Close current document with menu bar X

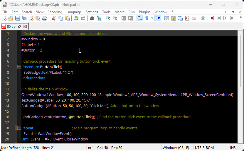(240, 12)
